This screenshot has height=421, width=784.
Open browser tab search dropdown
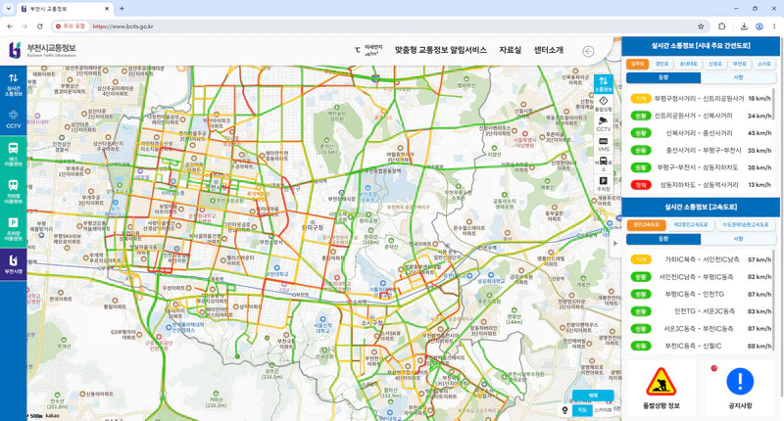point(8,9)
